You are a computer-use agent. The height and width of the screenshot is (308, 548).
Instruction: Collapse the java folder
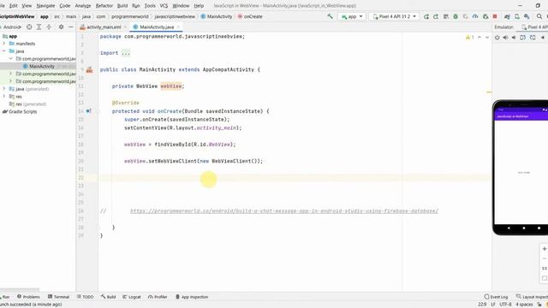(4, 51)
